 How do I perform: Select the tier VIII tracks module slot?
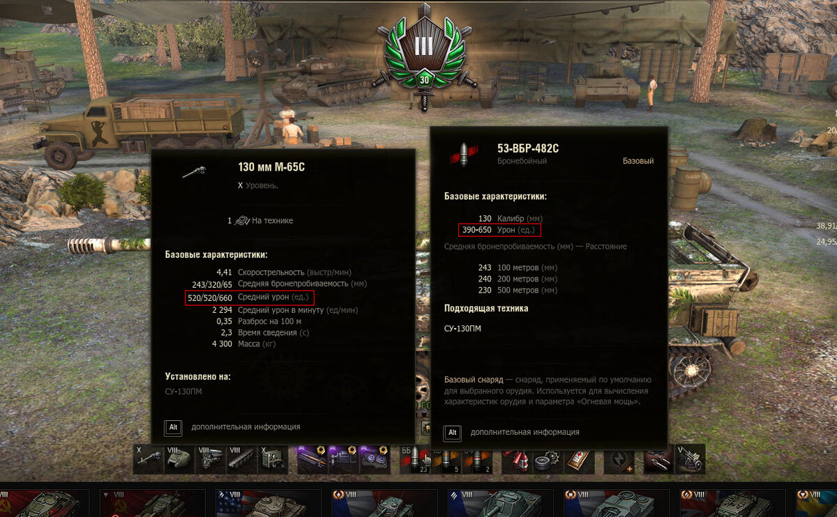click(242, 459)
